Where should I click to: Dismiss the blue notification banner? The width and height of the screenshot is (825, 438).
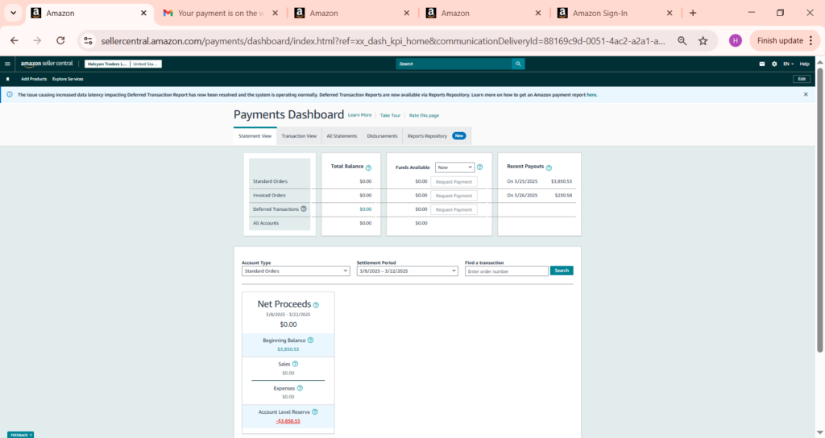pos(806,94)
